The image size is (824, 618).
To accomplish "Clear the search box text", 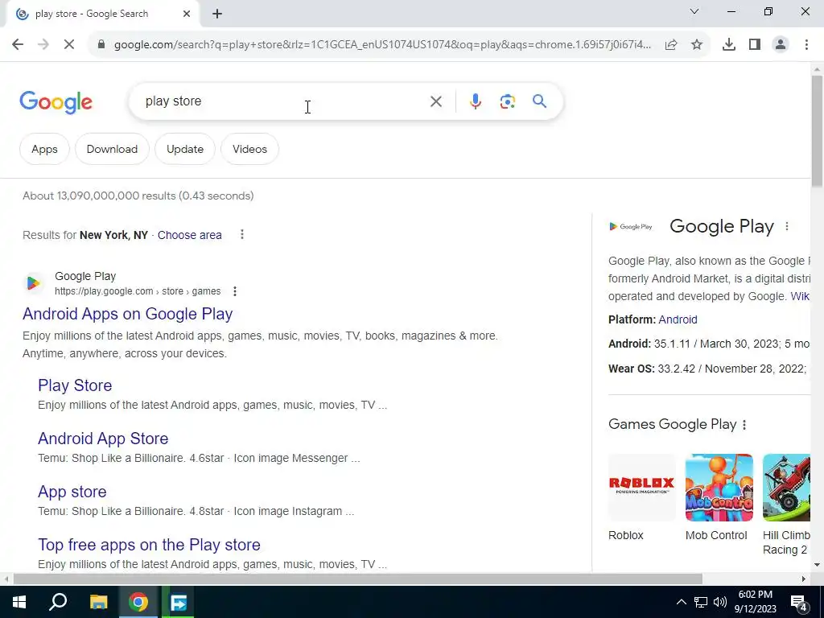I will pyautogui.click(x=436, y=101).
